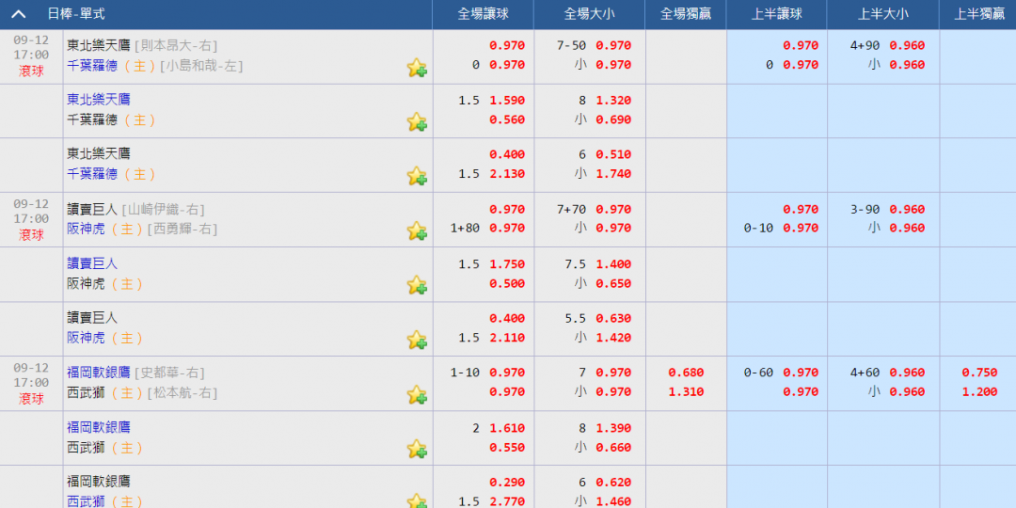Pick under odds 0.690
The height and width of the screenshot is (508, 1016).
click(613, 119)
